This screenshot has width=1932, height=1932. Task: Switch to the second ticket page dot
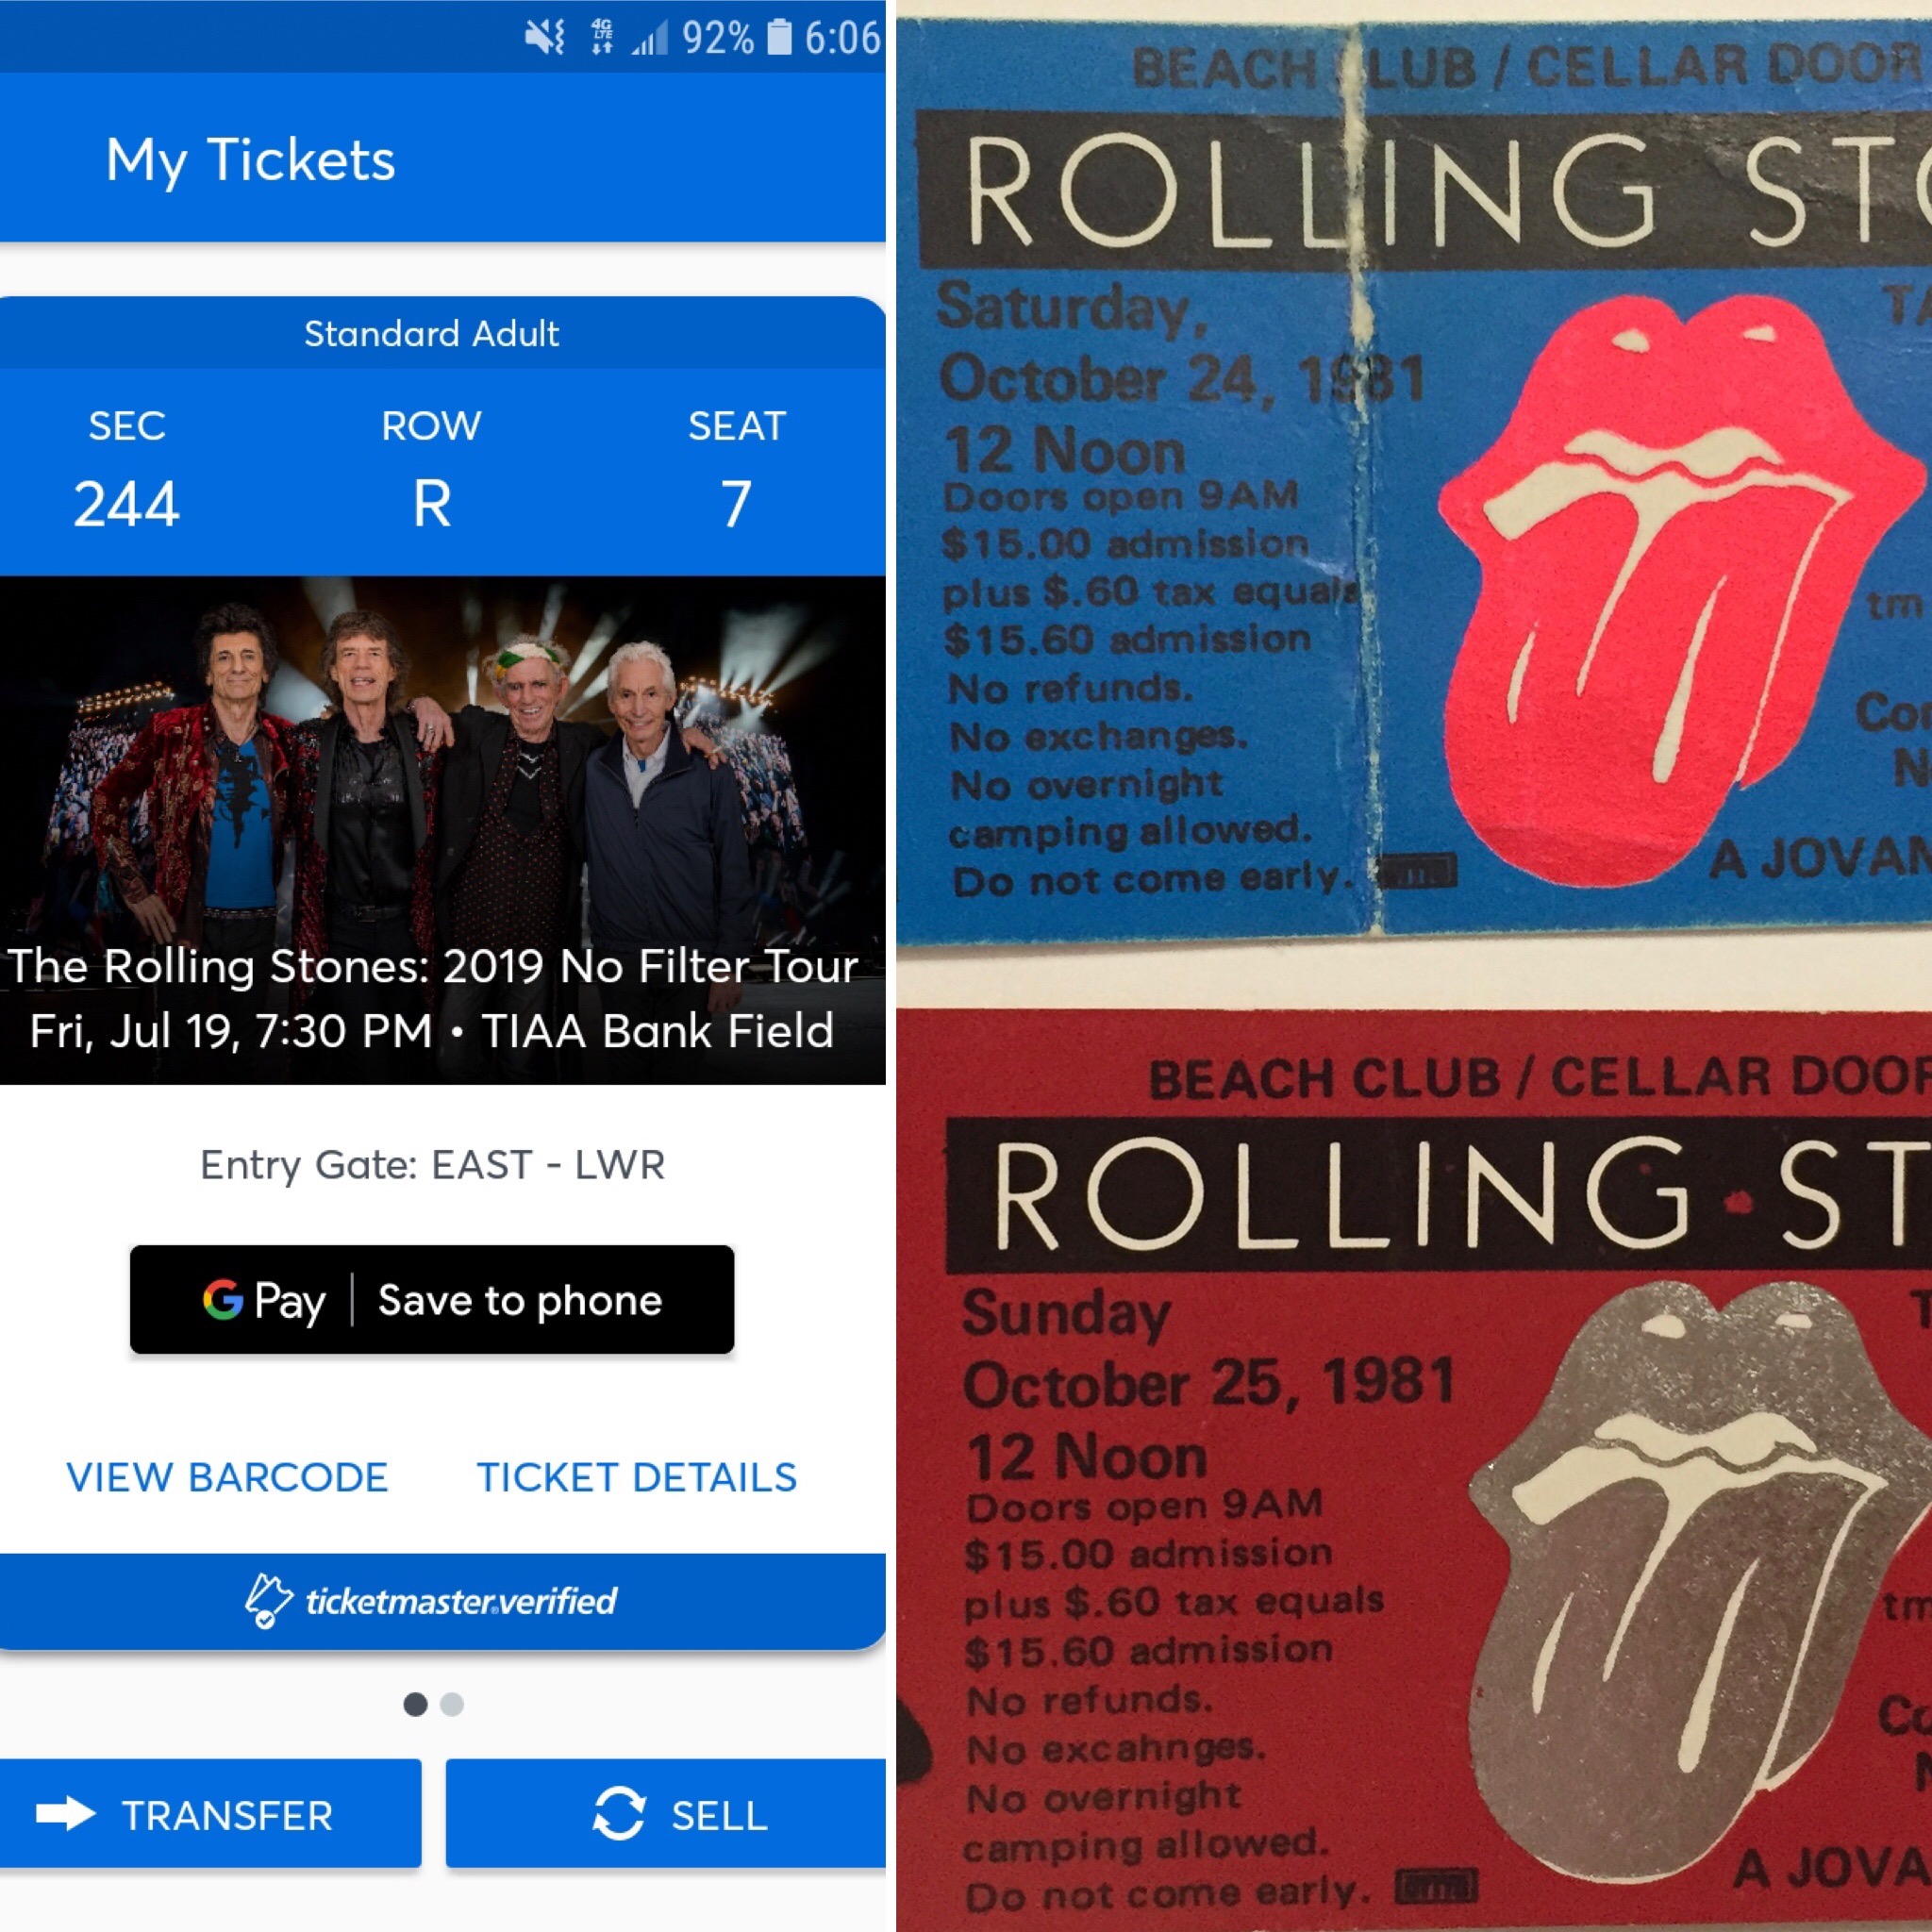pos(452,1704)
